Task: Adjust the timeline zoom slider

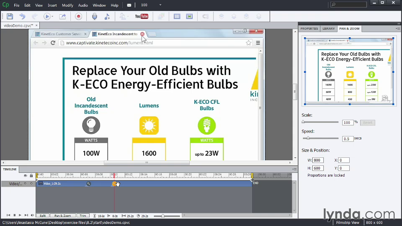Action: click(x=163, y=216)
